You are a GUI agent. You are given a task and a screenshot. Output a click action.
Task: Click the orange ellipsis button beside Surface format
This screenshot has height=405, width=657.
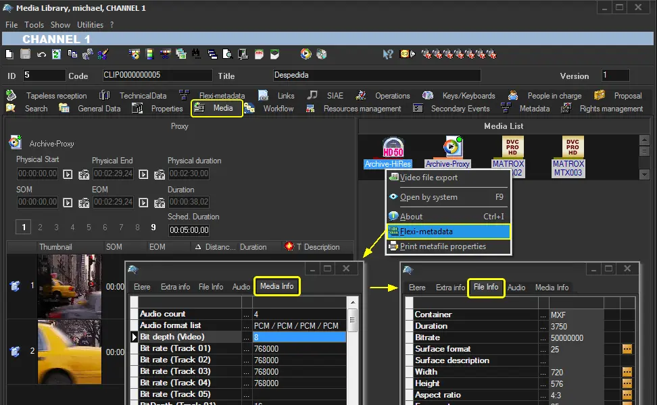[x=627, y=349]
